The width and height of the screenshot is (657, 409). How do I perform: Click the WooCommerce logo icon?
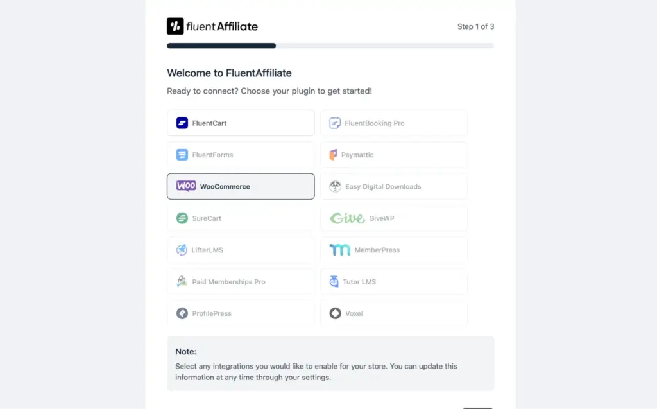[x=185, y=186]
